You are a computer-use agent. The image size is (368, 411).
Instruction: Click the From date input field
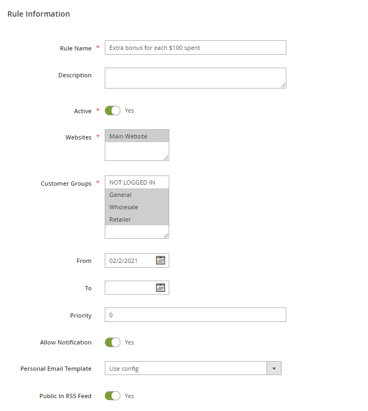129,261
